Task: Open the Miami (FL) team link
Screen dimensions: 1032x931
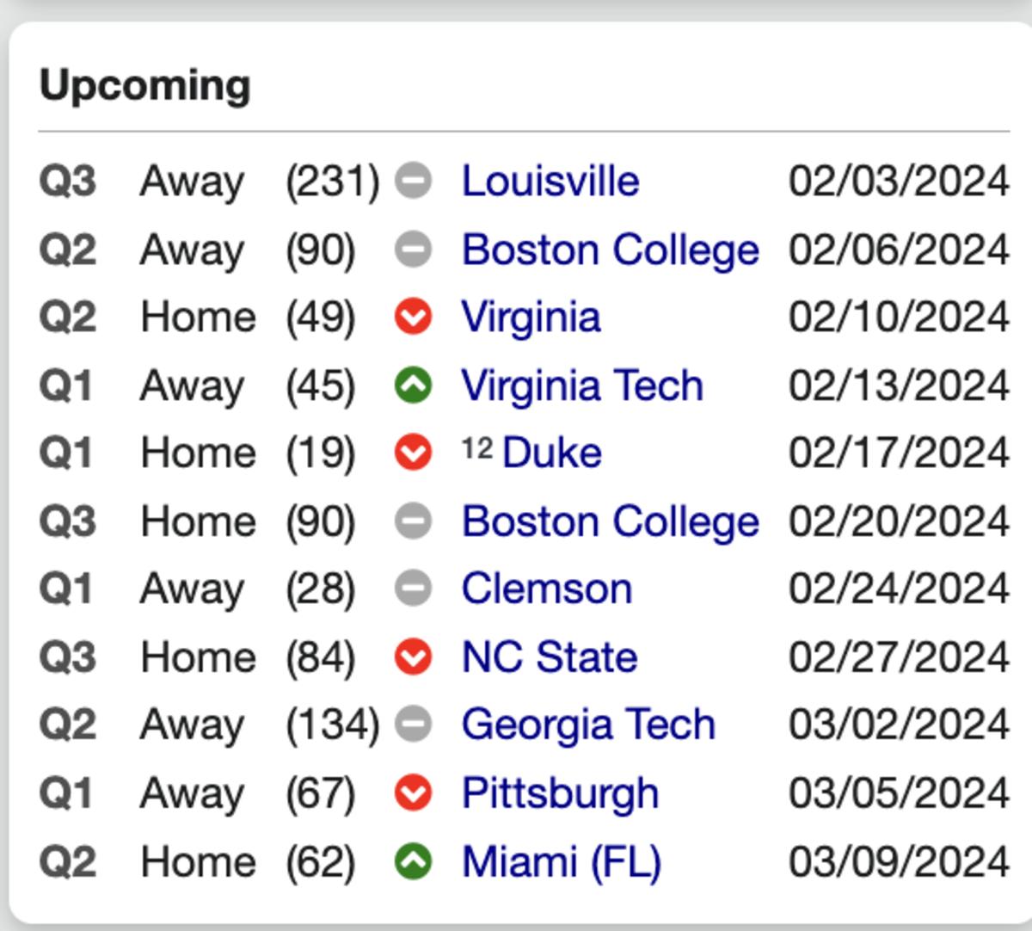Action: 562,861
